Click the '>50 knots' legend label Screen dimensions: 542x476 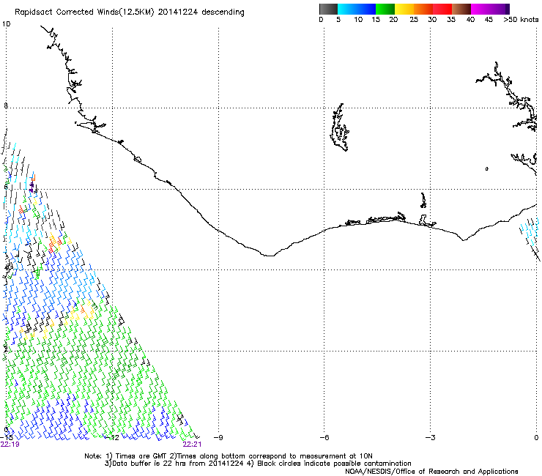pos(521,20)
